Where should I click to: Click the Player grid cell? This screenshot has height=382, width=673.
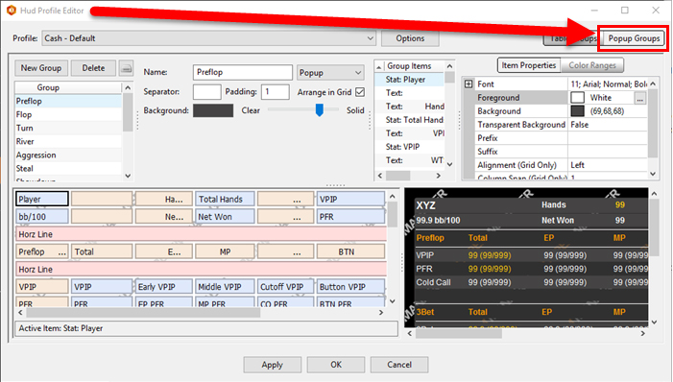(x=42, y=199)
